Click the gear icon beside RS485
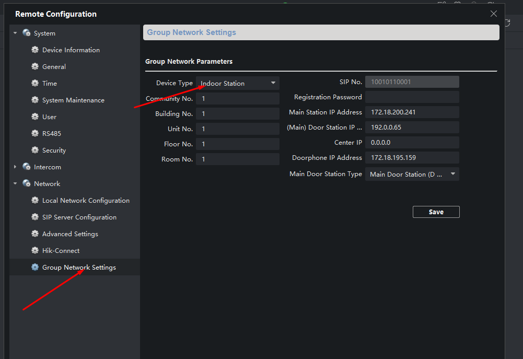 tap(35, 133)
